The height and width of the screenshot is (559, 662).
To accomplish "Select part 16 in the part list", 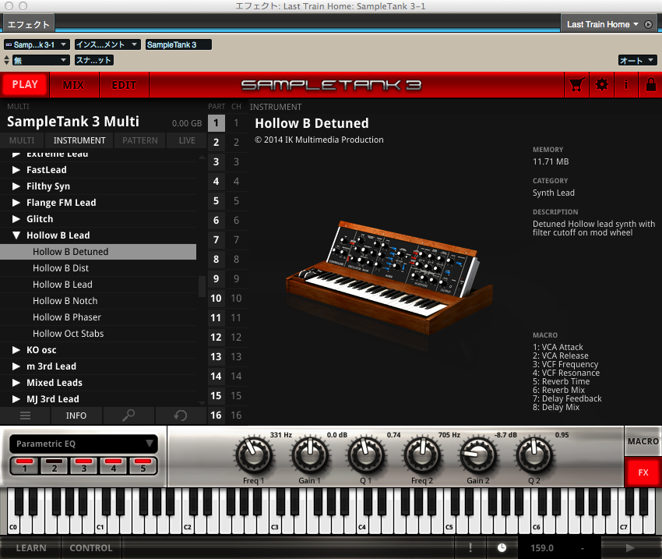I will (217, 416).
